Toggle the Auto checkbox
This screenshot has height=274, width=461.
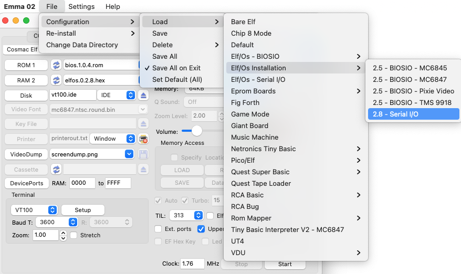click(158, 201)
